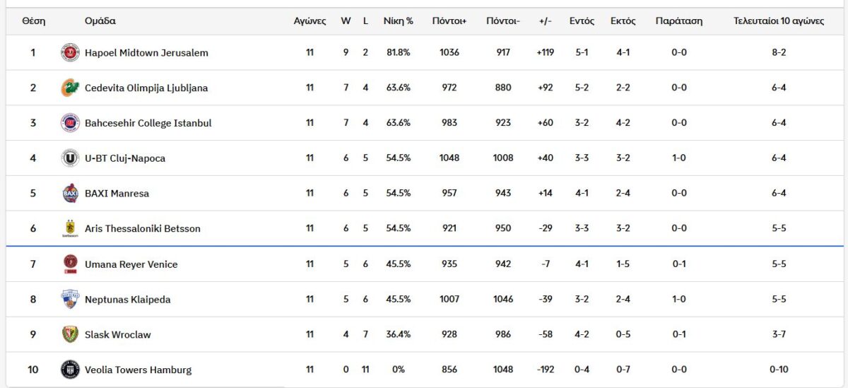Click the BAXI Manresa team logo
Image resolution: width=848 pixels, height=388 pixels.
tap(70, 194)
